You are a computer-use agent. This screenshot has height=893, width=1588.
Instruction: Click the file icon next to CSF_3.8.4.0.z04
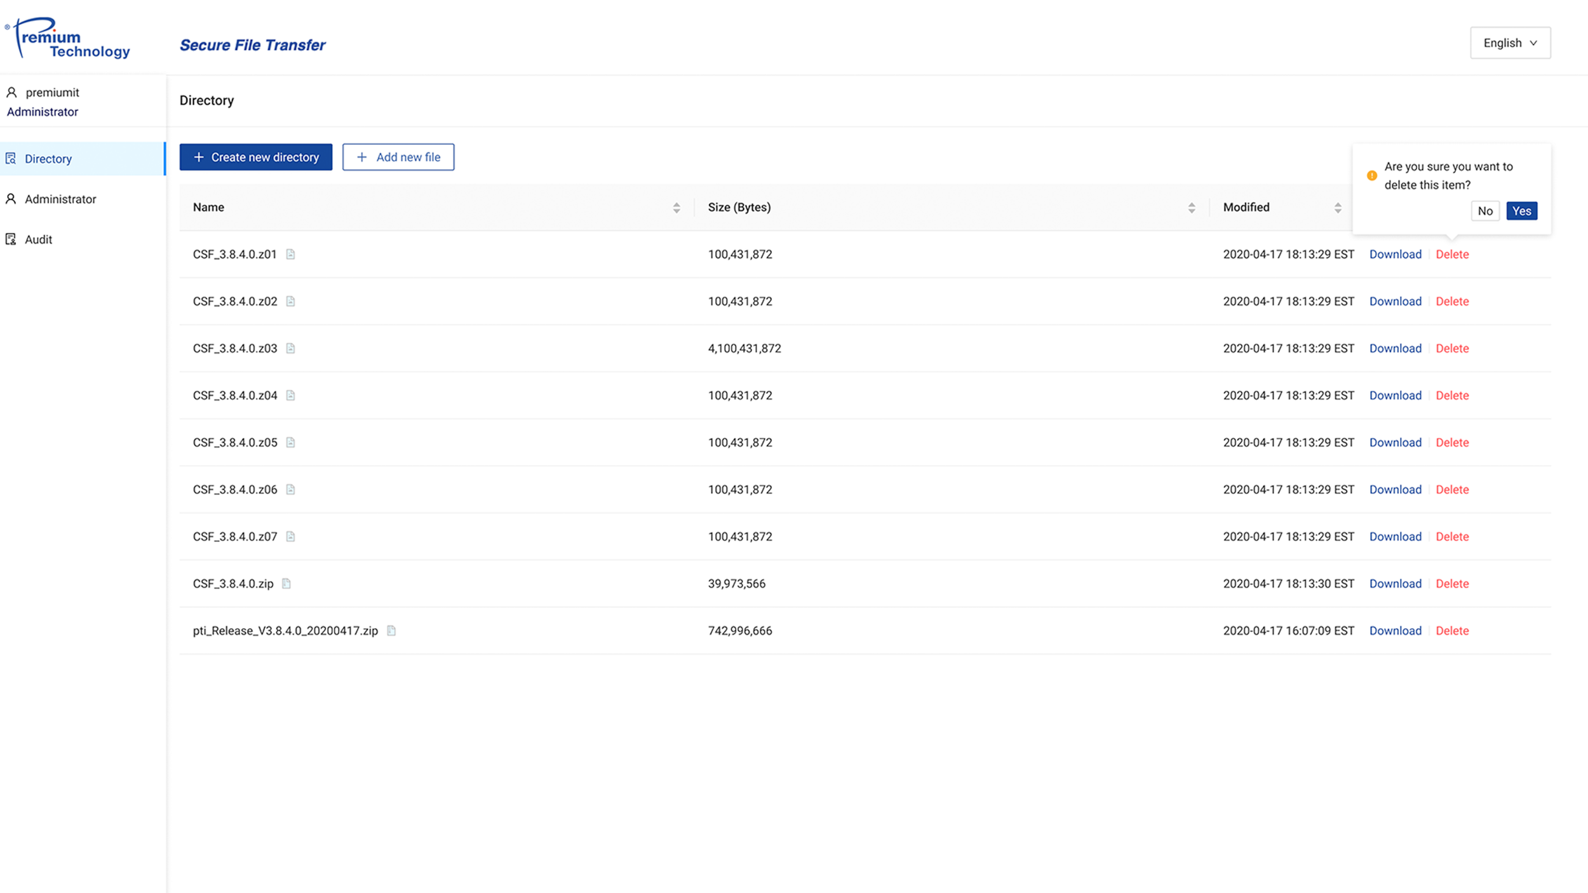(290, 395)
